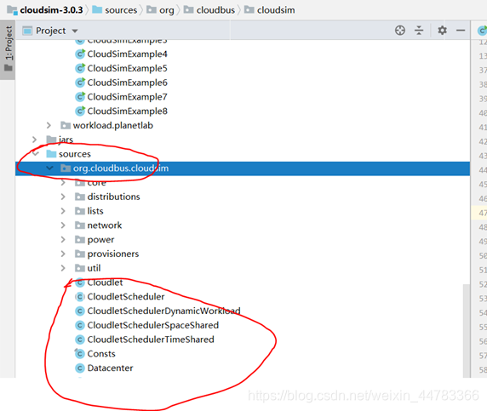This screenshot has height=411, width=487.
Task: Click CloudSimExample6 runnable class icon
Action: [x=80, y=83]
